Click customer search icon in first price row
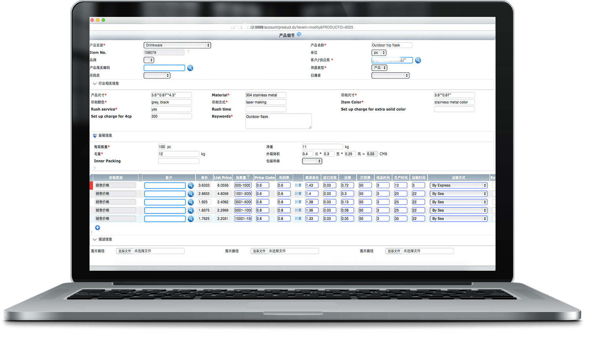Image resolution: width=589 pixels, height=356 pixels. point(190,185)
